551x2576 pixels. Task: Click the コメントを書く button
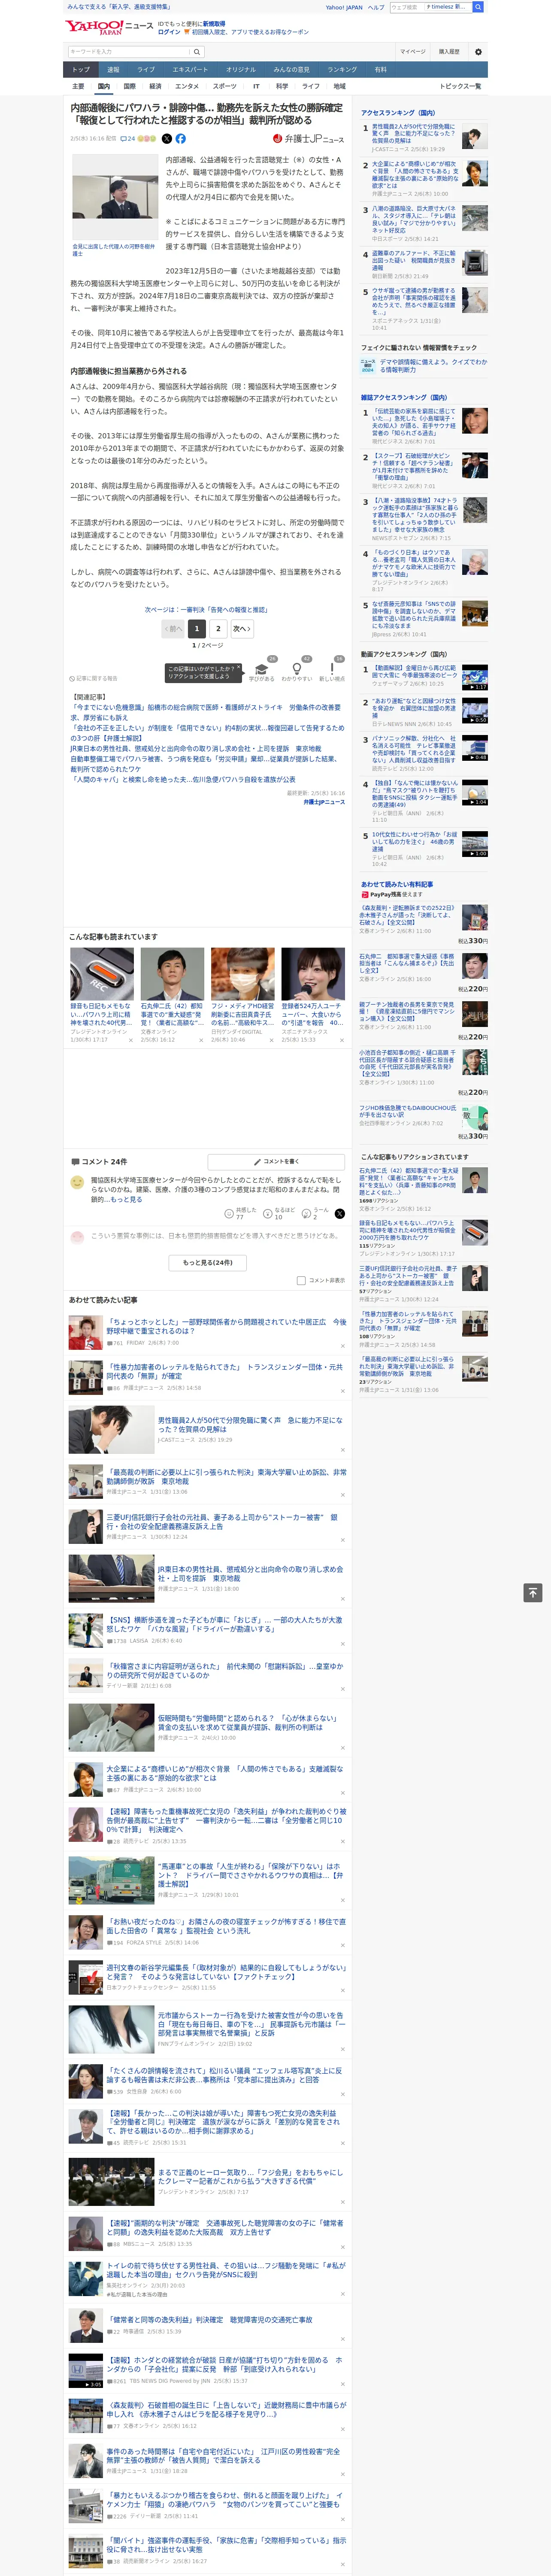pyautogui.click(x=276, y=1162)
